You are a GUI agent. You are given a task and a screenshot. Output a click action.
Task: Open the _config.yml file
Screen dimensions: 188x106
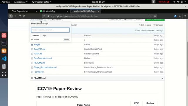[x=38, y=72]
